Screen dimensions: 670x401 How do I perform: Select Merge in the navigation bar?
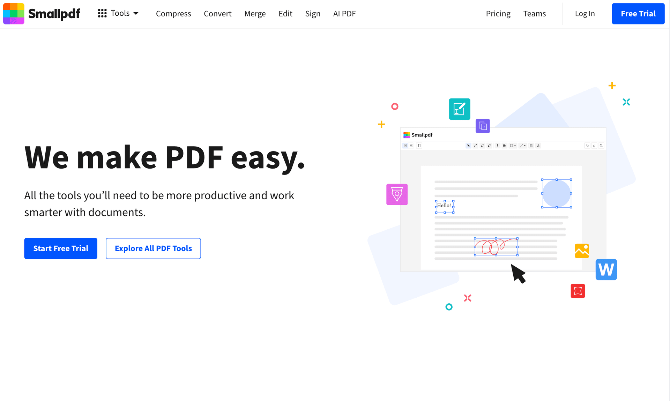coord(255,14)
